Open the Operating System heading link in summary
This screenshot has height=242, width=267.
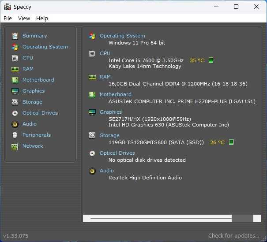pos(122,36)
